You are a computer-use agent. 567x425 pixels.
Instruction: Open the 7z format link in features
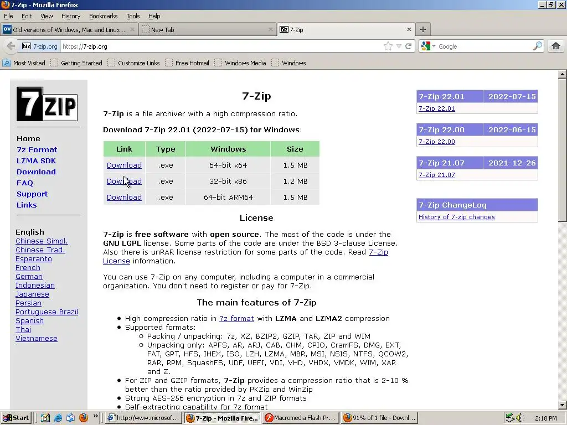click(236, 318)
